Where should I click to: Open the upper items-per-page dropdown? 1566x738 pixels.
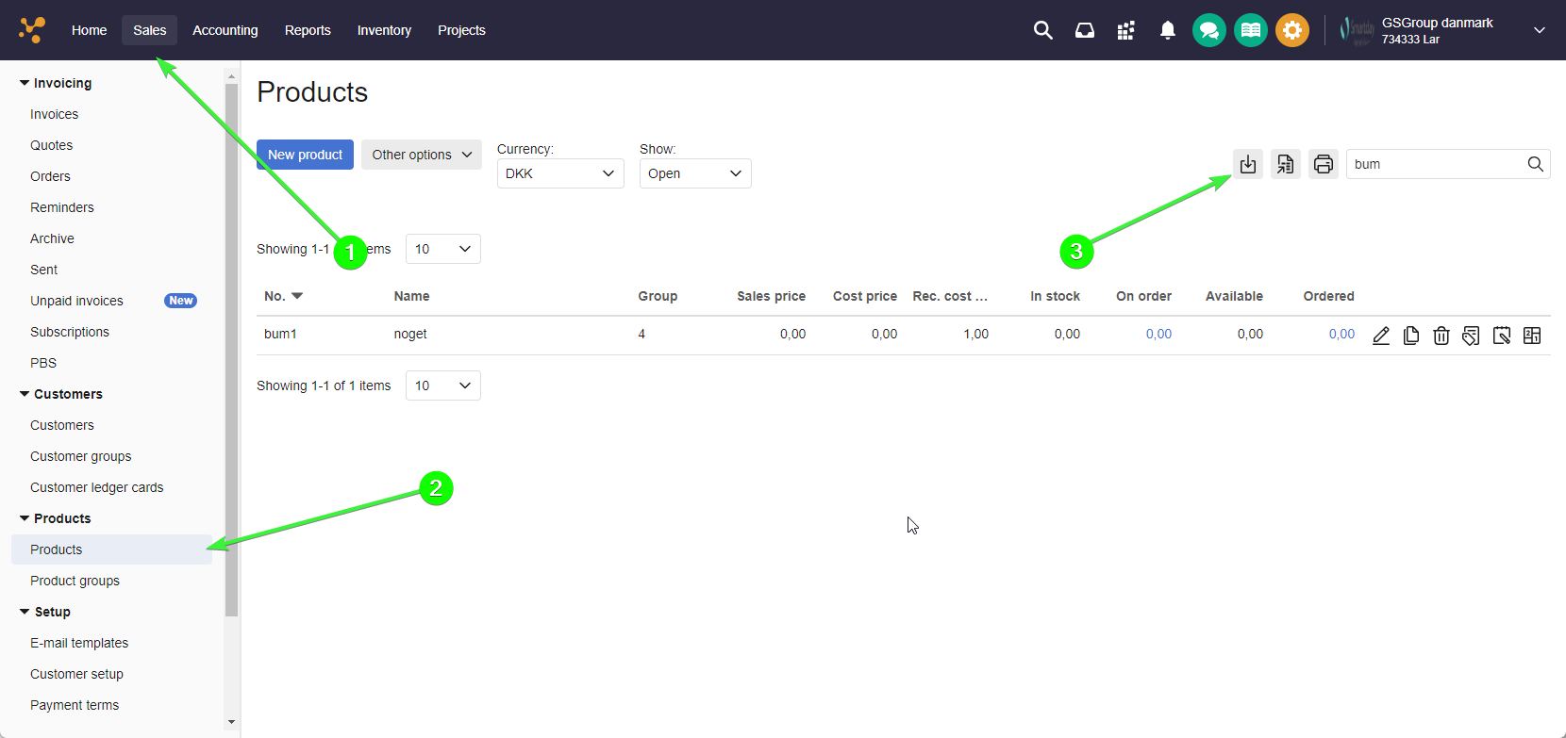coord(443,249)
